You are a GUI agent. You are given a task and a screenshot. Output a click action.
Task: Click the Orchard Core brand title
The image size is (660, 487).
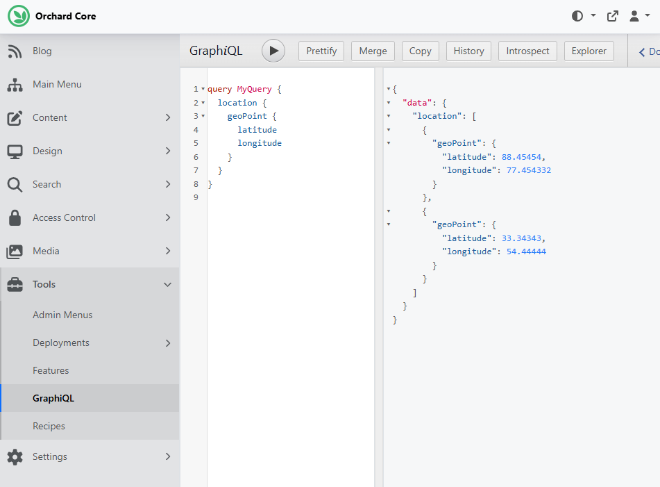pyautogui.click(x=66, y=16)
